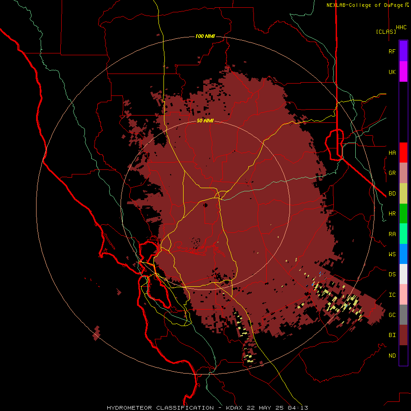This screenshot has height=411, width=411.
Task: Click the DS white legend swatch
Action: click(x=403, y=274)
